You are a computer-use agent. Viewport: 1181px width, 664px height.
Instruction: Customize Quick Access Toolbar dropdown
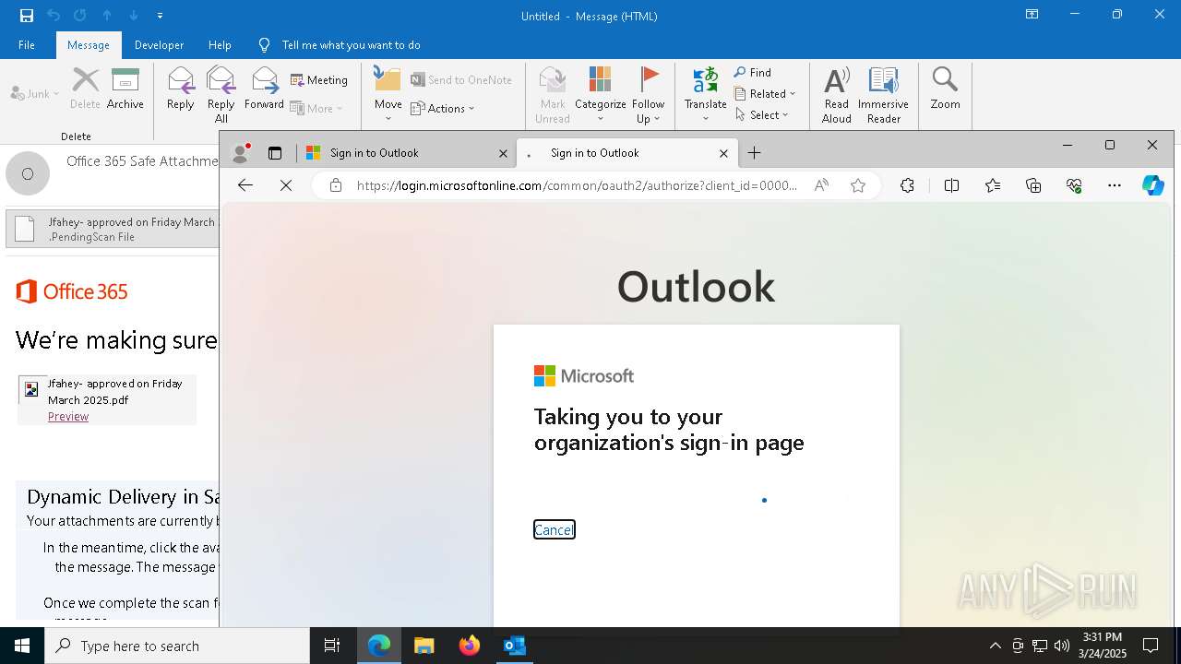click(x=161, y=16)
